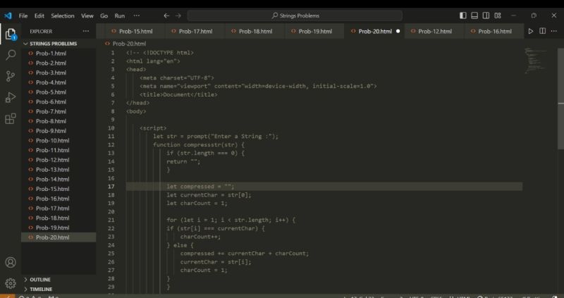Viewport: 564px width, 298px height.
Task: Open the Accounts menu
Action: tap(11, 262)
